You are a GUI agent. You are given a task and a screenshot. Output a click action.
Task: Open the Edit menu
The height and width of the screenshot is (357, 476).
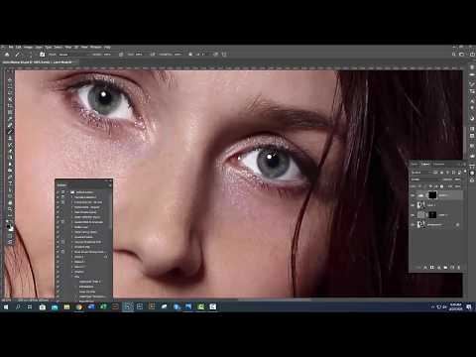18,48
